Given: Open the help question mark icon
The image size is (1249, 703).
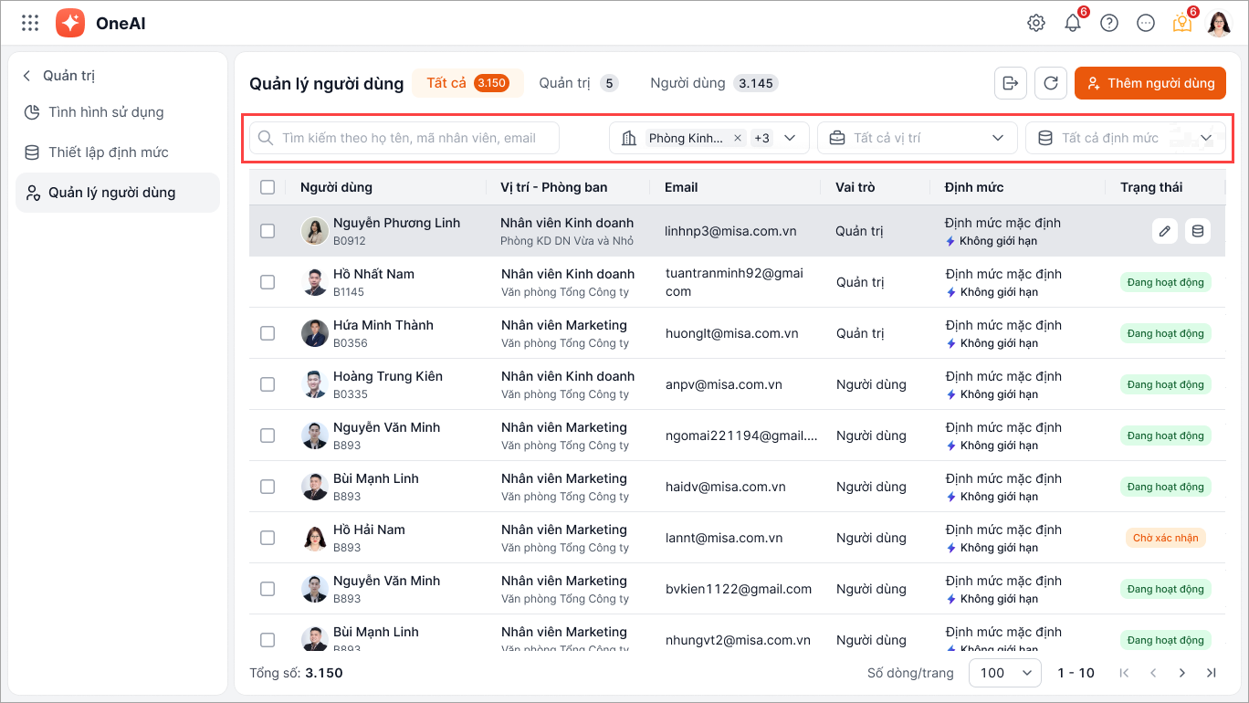Looking at the screenshot, I should (x=1109, y=24).
